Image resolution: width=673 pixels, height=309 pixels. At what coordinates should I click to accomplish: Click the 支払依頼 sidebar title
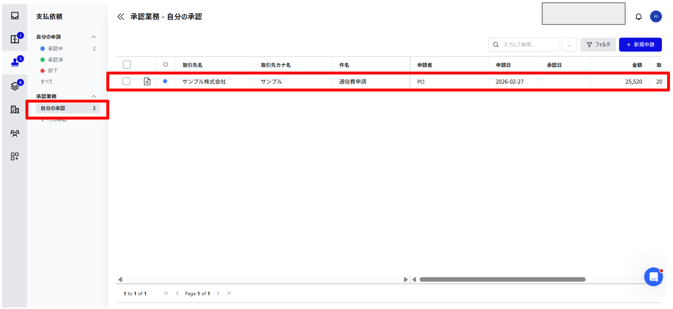pyautogui.click(x=49, y=16)
